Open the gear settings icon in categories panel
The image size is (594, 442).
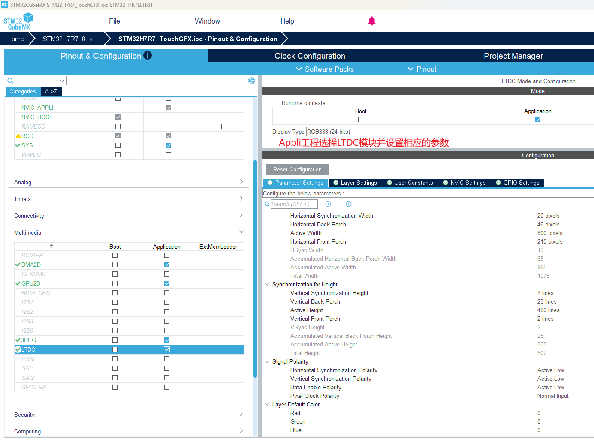coord(252,81)
